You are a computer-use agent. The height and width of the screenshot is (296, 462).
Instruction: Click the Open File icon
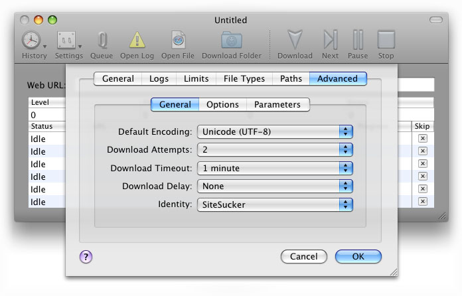click(178, 40)
